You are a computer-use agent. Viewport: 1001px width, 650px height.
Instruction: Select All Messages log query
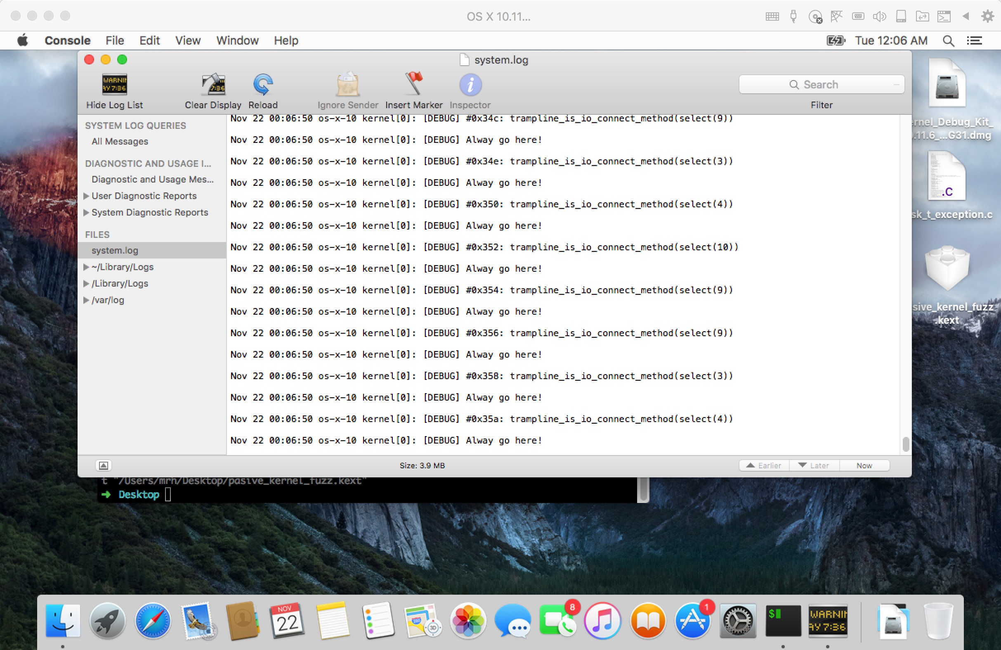click(x=120, y=142)
